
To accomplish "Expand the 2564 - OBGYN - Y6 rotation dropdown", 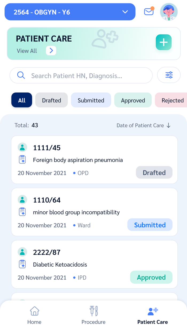I will pos(124,12).
